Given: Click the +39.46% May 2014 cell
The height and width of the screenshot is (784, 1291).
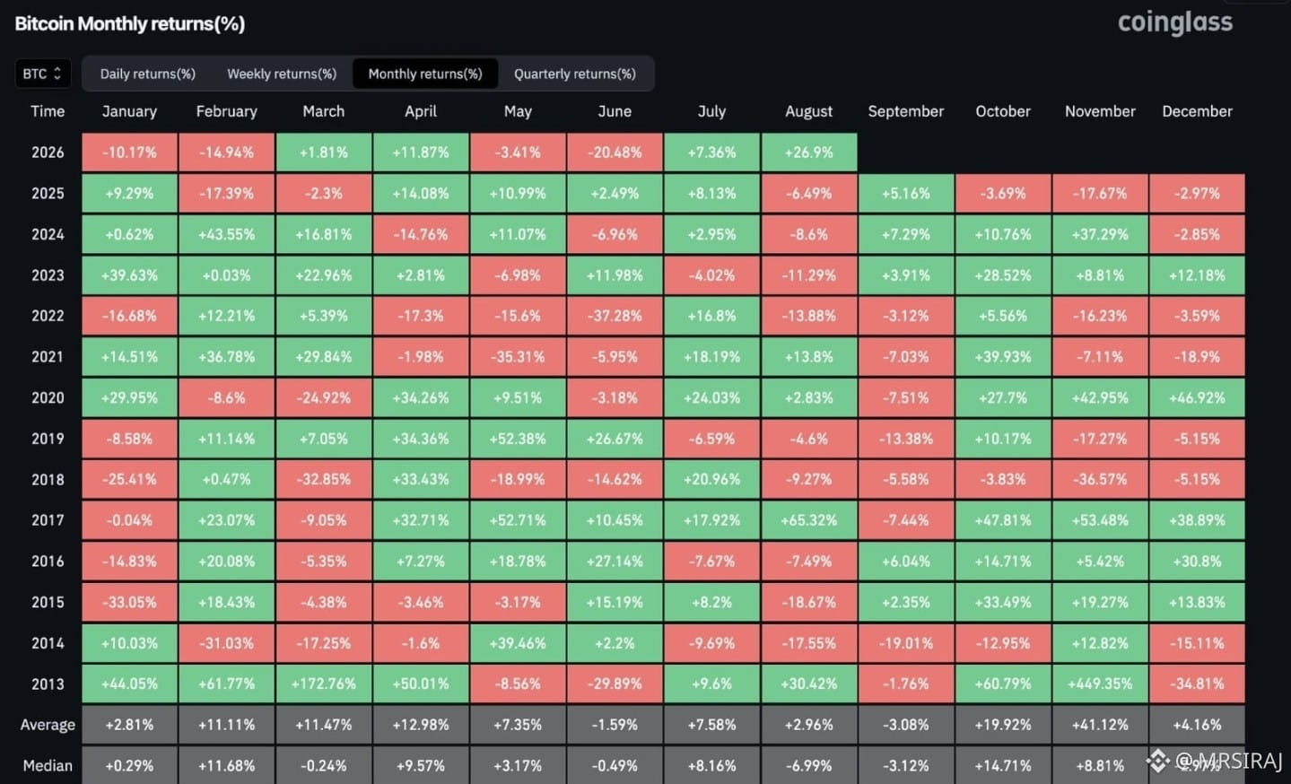Looking at the screenshot, I should (x=518, y=643).
